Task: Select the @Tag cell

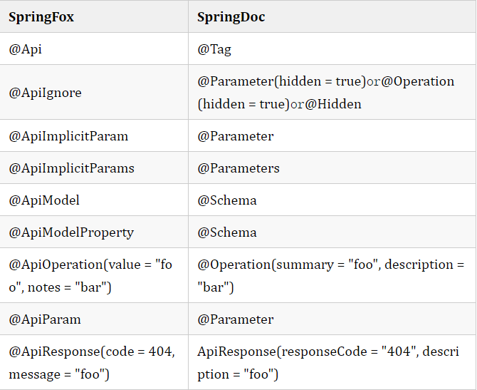Action: 214,49
